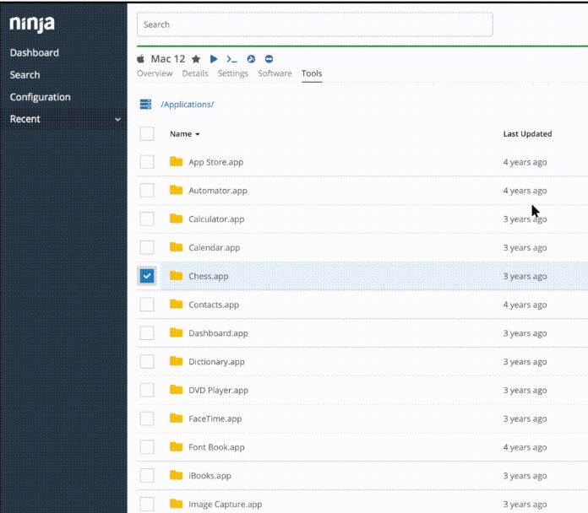Open App Store.app file name

(x=216, y=162)
